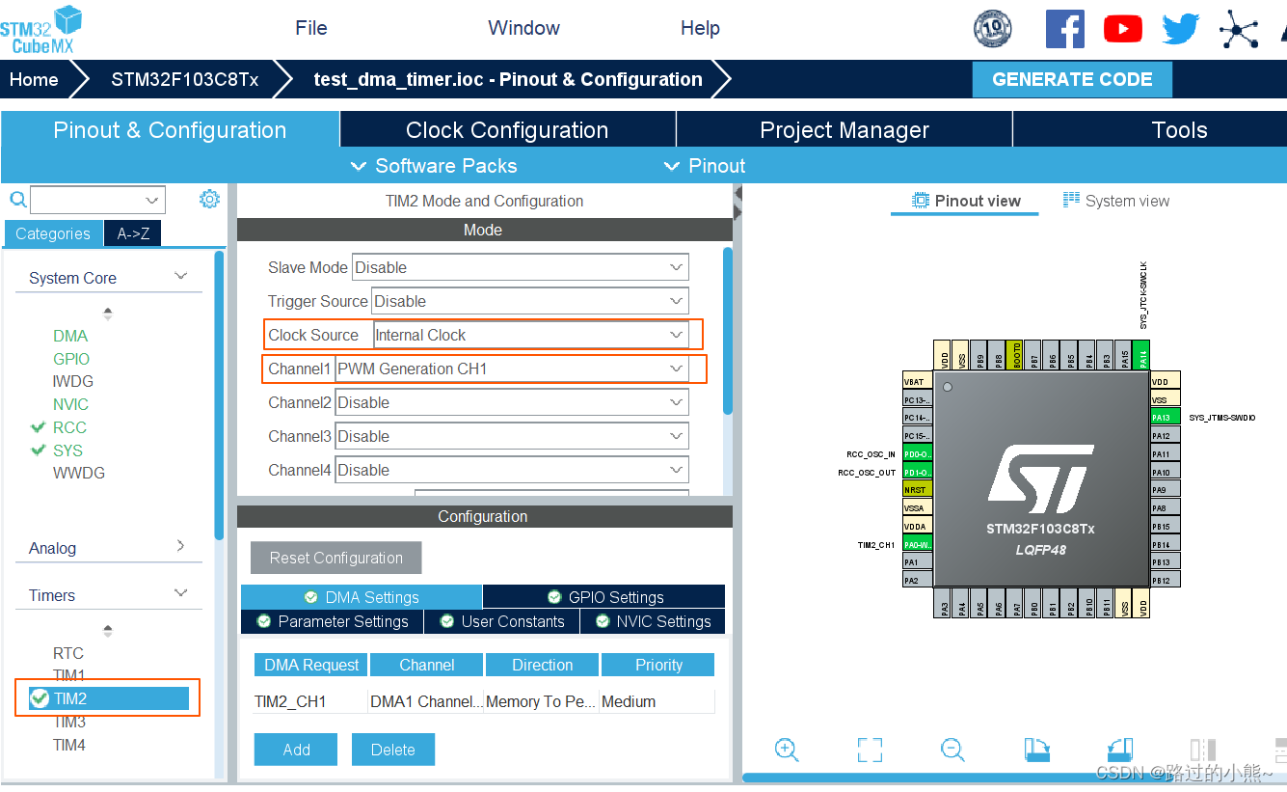Rotate the chip clockwise
Screen dimensions: 1287x792
(x=1036, y=750)
